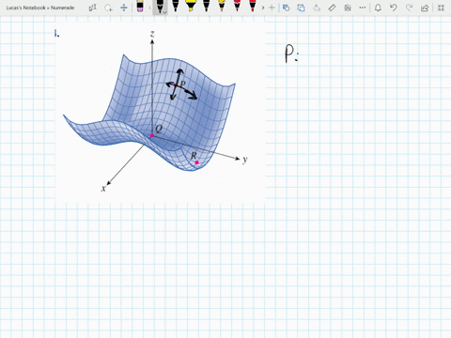Add a new pen with plus icon
Screen dimensions: 451x338
272,8
